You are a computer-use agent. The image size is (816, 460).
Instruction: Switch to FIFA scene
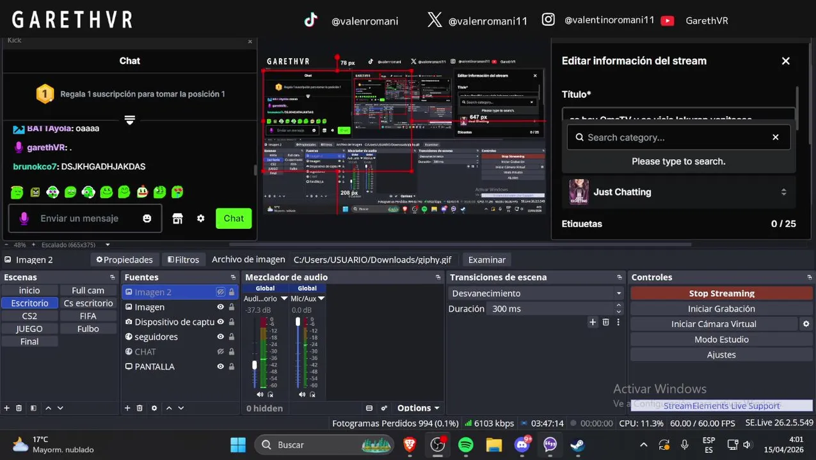88,316
